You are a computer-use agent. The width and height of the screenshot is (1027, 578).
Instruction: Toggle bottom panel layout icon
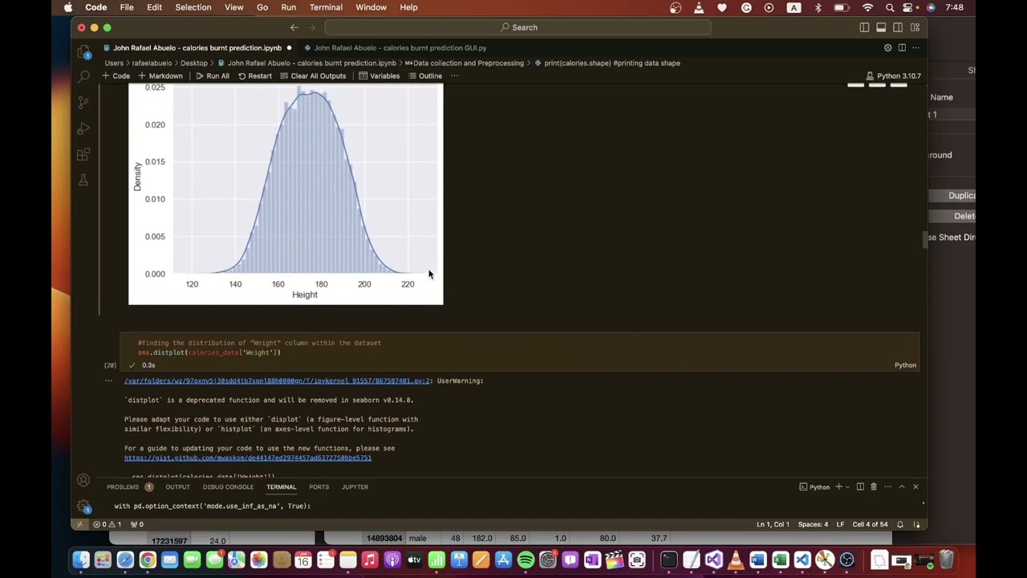(x=881, y=27)
